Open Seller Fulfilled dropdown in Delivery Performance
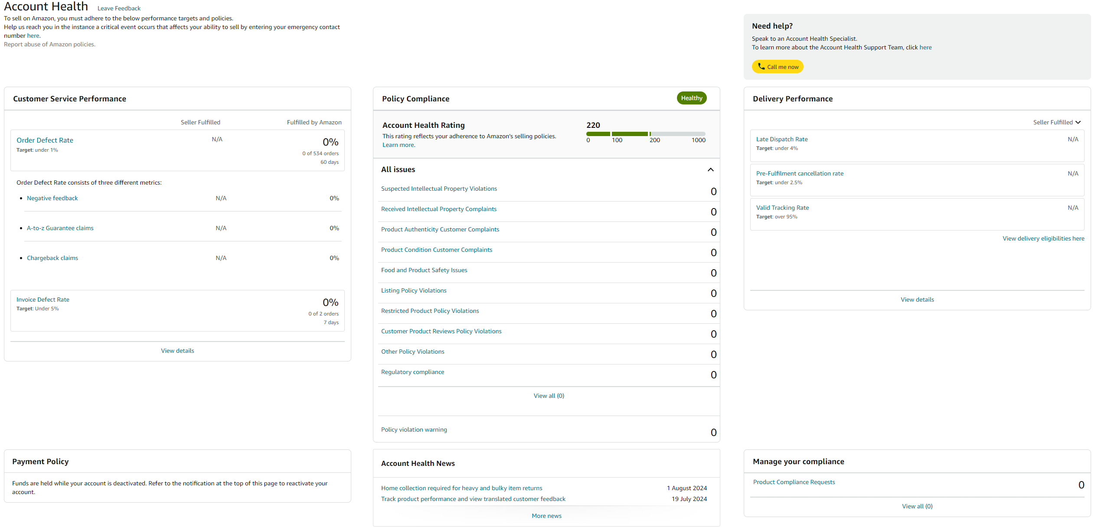This screenshot has height=527, width=1098. pyautogui.click(x=1057, y=122)
